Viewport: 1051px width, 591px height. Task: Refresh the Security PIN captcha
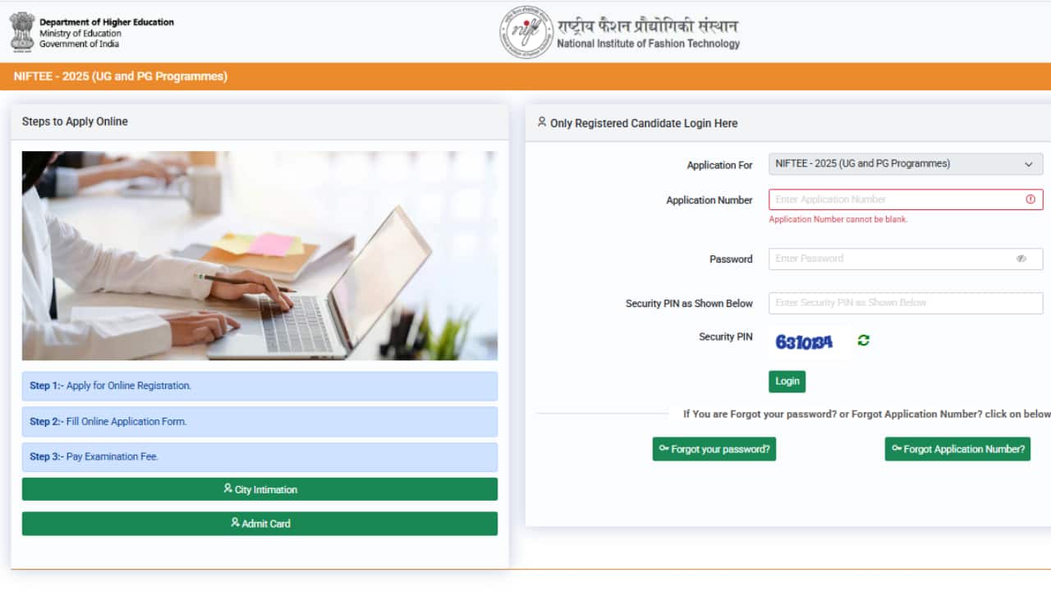(863, 340)
